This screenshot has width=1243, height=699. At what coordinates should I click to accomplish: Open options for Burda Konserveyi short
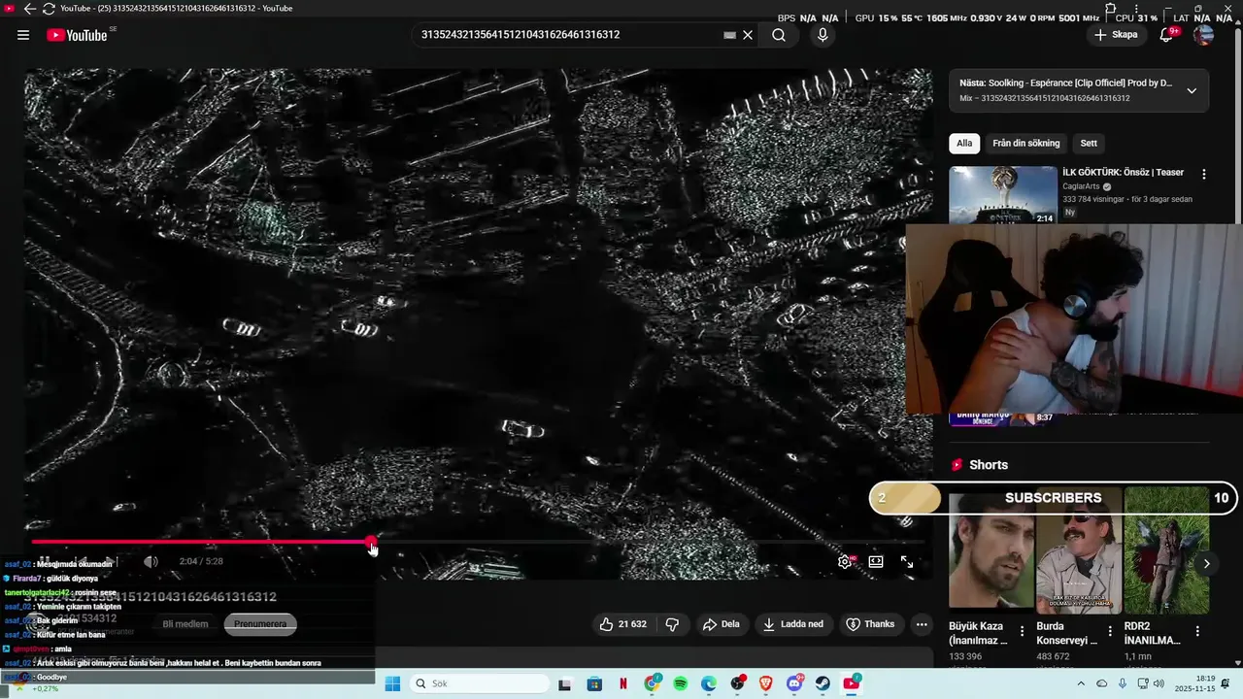[x=1110, y=631]
